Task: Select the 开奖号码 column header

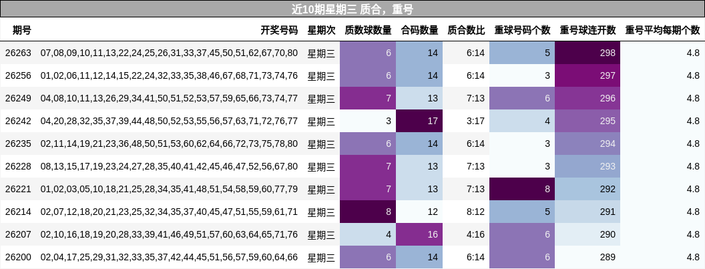Action: click(x=279, y=30)
